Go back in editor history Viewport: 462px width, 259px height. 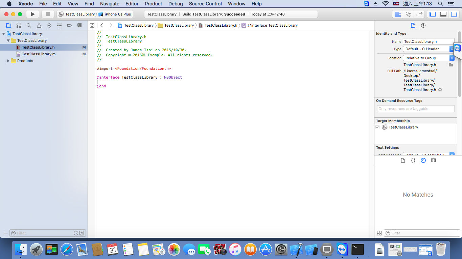pyautogui.click(x=102, y=25)
